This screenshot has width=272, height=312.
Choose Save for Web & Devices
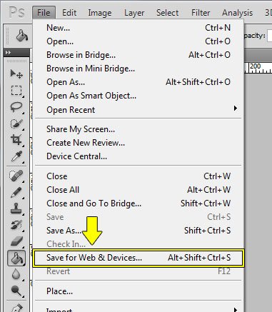tap(138, 258)
